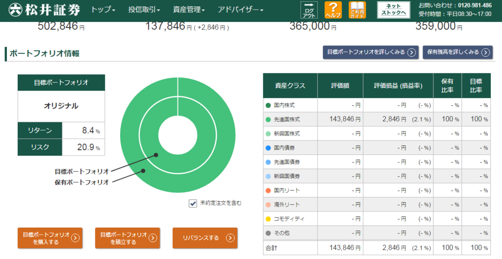Click 国内債券 row label

284,148
